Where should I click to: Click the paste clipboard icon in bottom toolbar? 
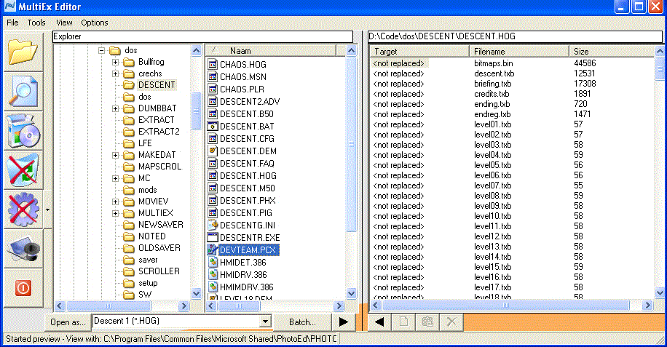coord(427,322)
